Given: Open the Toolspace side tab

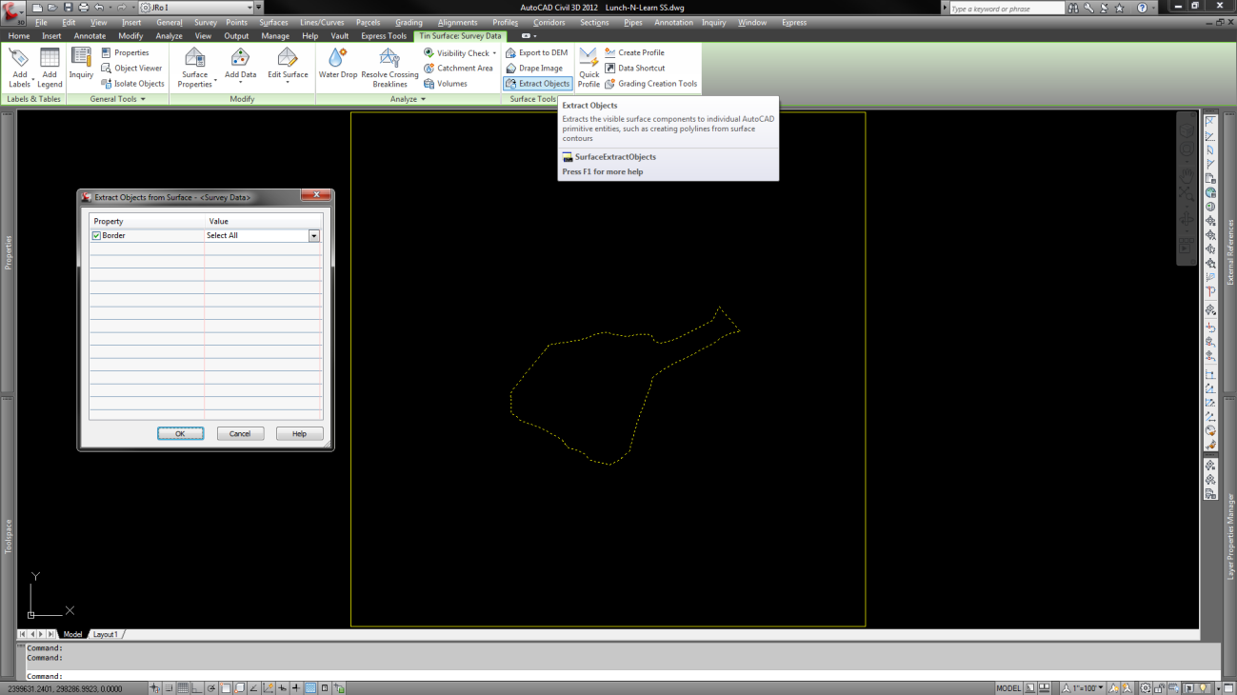Looking at the screenshot, I should pyautogui.click(x=9, y=535).
